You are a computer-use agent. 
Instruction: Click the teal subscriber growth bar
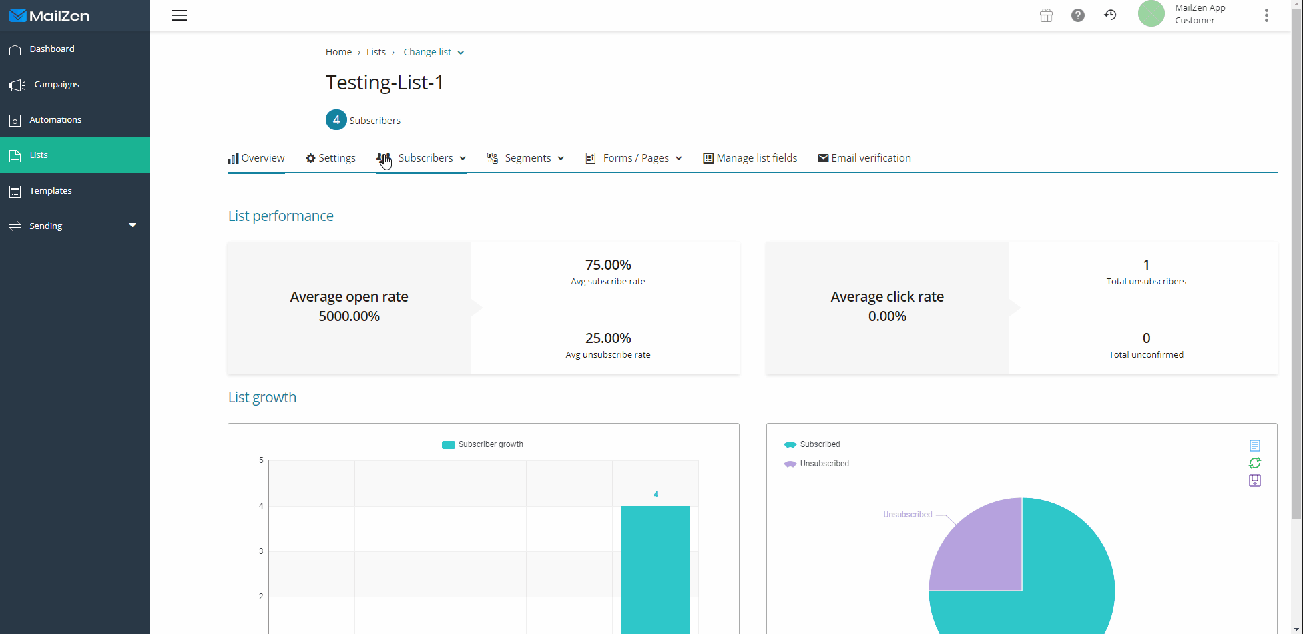coord(656,570)
